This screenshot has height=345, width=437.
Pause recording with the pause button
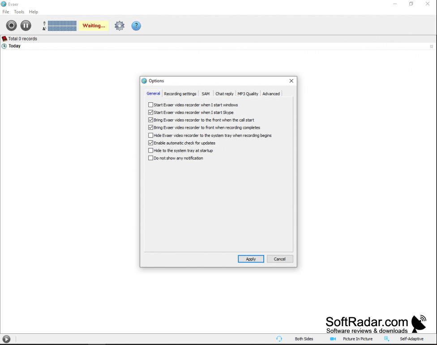coord(26,26)
